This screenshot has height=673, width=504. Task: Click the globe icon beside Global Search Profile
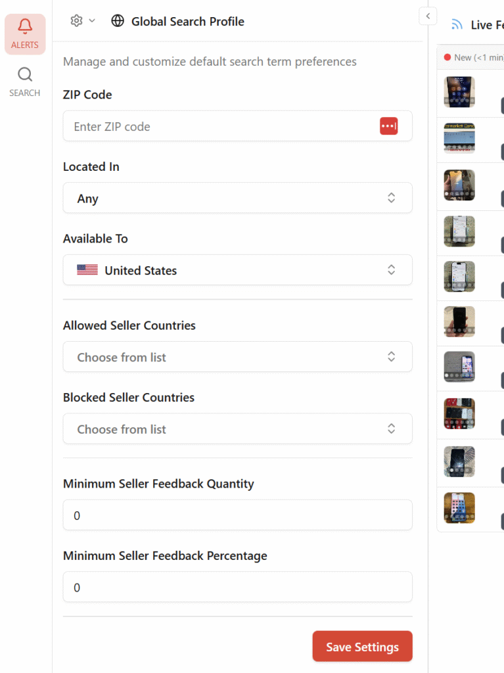(x=118, y=21)
